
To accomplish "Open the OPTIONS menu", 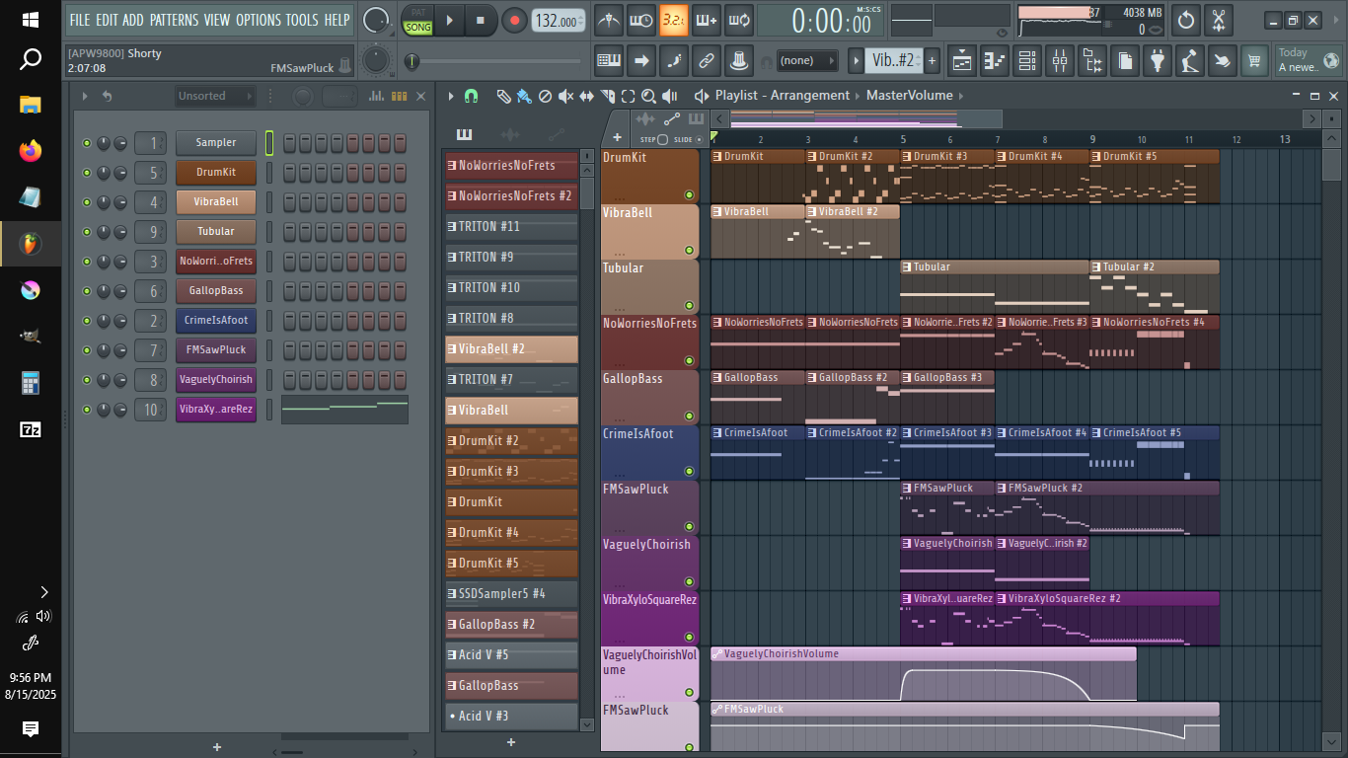I will tap(258, 20).
